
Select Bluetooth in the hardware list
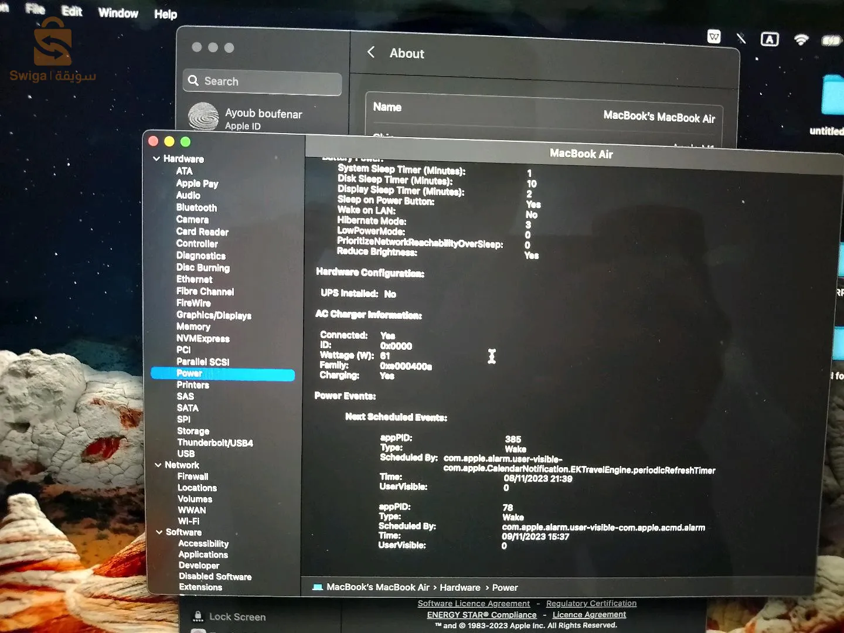coord(196,207)
